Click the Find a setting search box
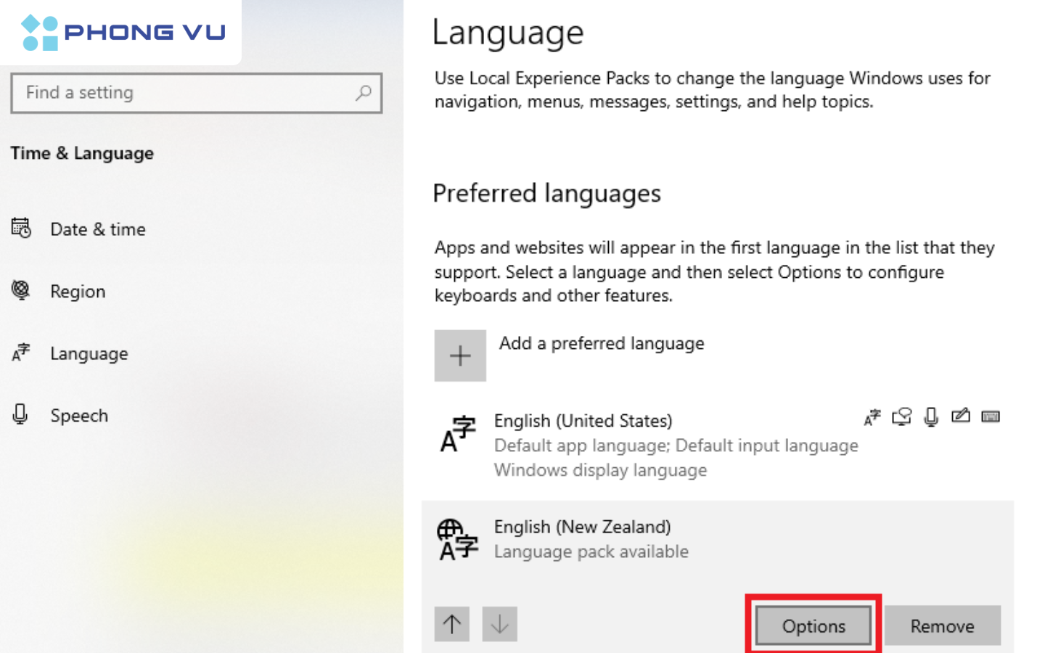This screenshot has width=1045, height=653. point(196,93)
